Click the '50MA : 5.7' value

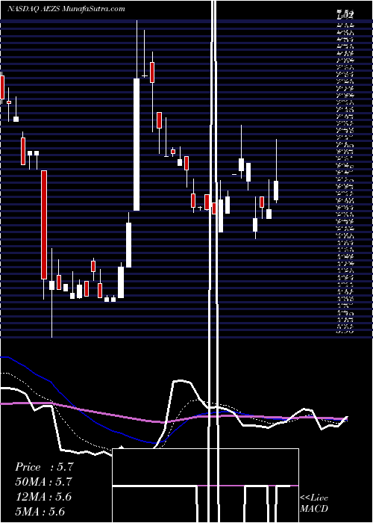pos(43,482)
